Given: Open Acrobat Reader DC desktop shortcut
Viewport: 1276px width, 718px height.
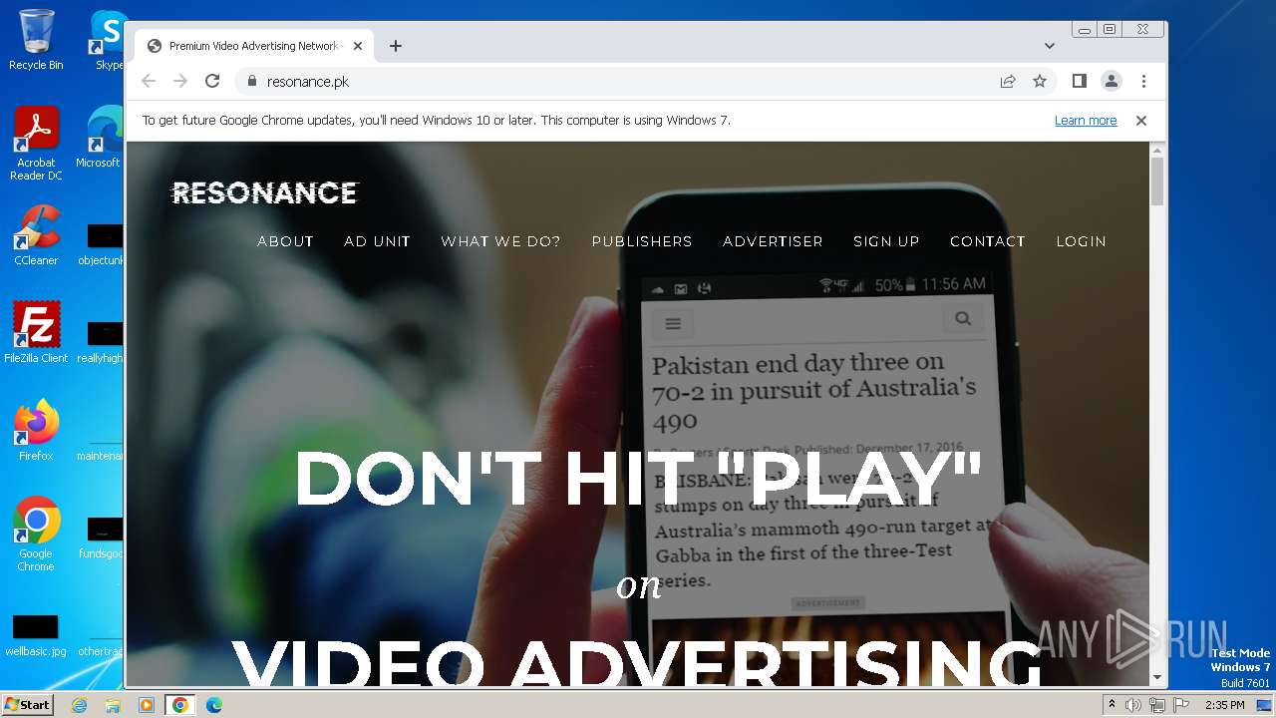Looking at the screenshot, I should tap(36, 144).
